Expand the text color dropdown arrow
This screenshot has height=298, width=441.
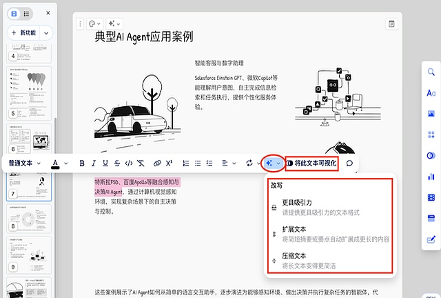tap(66, 163)
